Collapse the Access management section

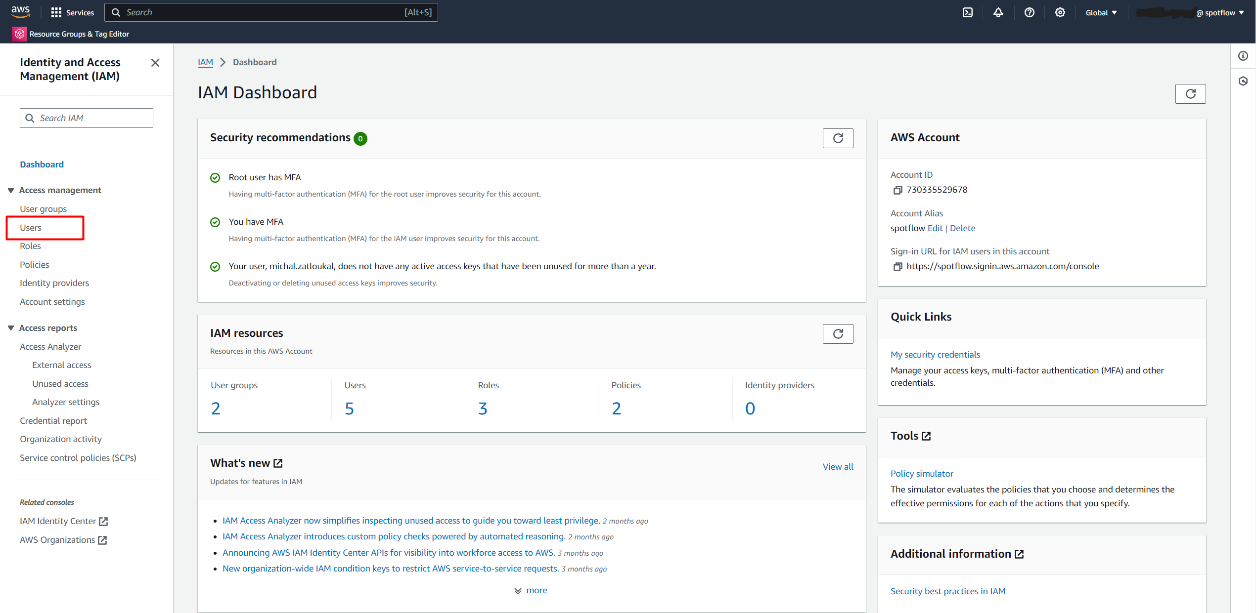tap(10, 191)
